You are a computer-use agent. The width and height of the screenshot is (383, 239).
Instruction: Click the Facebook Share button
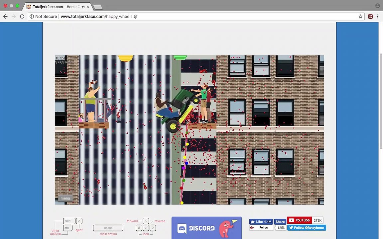point(280,222)
